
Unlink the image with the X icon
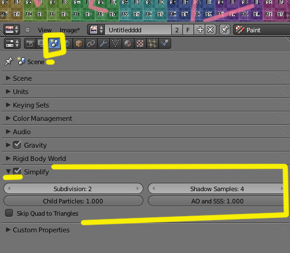point(210,30)
